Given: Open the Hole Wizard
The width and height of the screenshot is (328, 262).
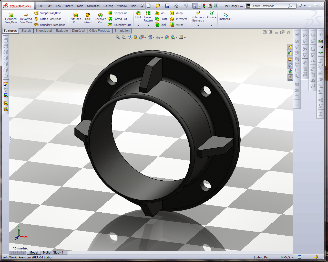Looking at the screenshot, I should click(88, 18).
